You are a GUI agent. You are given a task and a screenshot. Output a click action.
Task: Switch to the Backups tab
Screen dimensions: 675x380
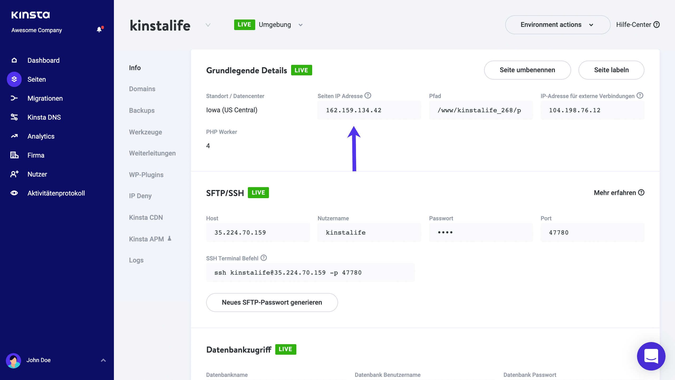click(x=142, y=111)
